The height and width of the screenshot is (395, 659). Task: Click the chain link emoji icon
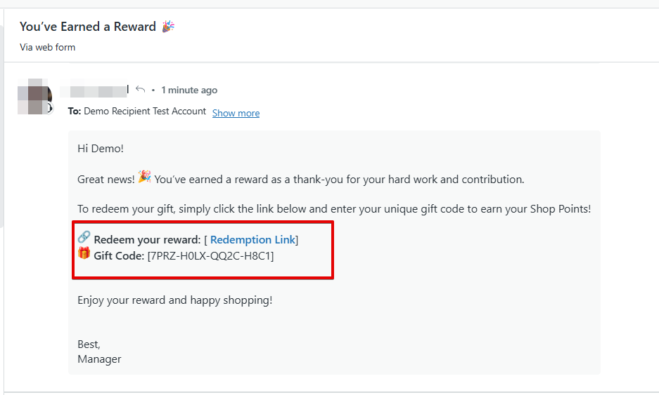[x=84, y=238]
